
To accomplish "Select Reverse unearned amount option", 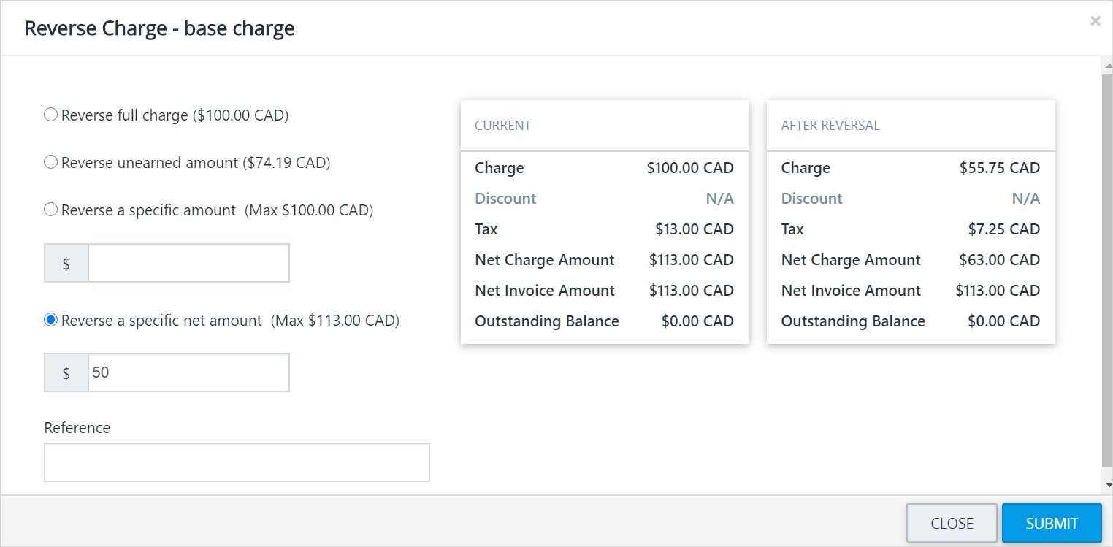I will tap(50, 162).
